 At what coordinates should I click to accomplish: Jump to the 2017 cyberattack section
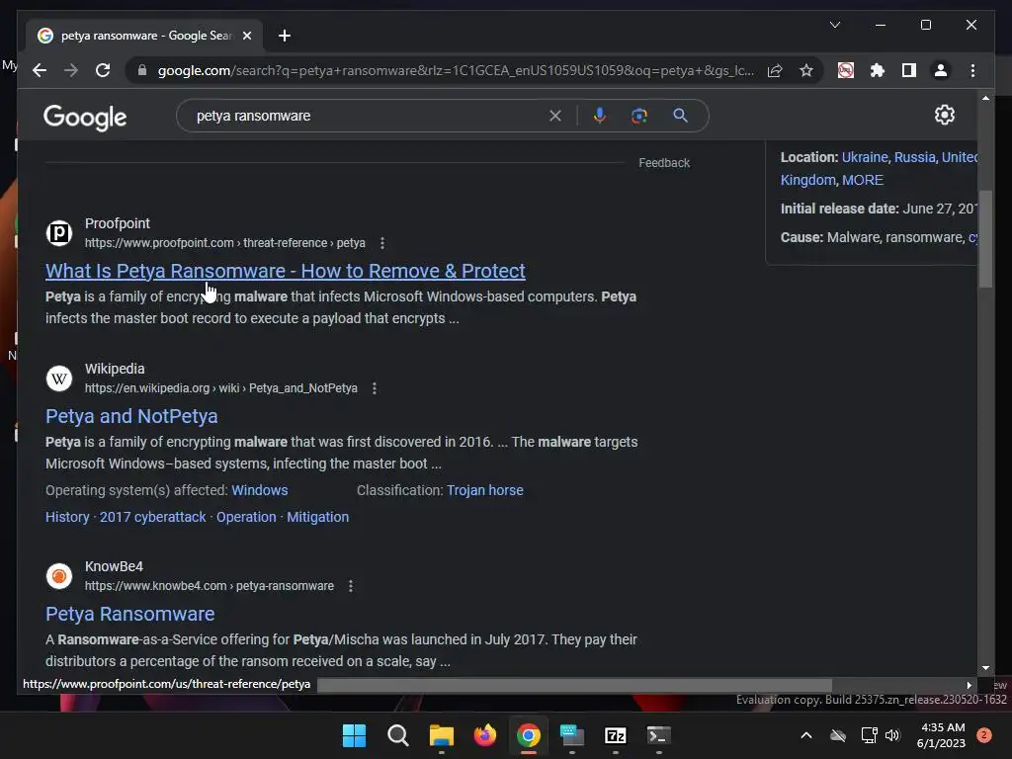pos(152,517)
